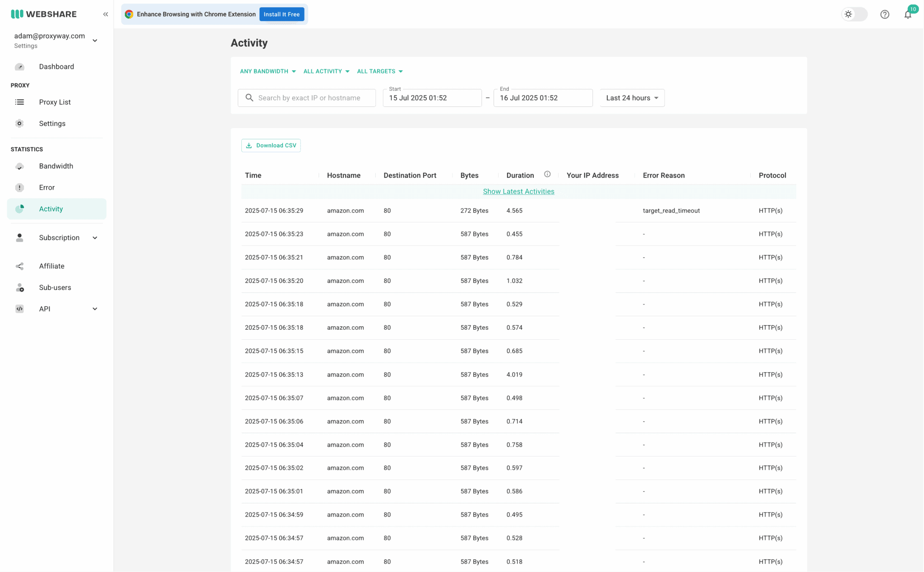Click the Install It Free button
This screenshot has height=572, width=924.
(x=282, y=14)
